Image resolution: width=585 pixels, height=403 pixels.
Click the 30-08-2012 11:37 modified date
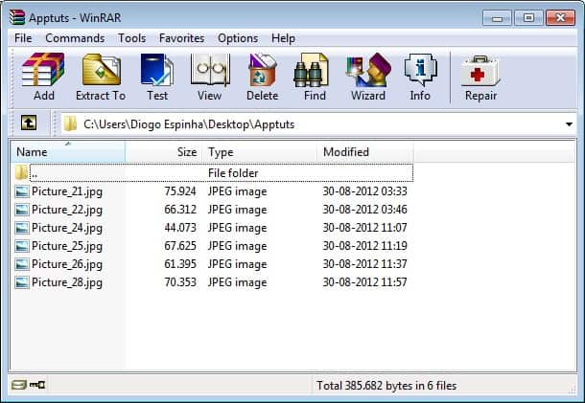[364, 264]
